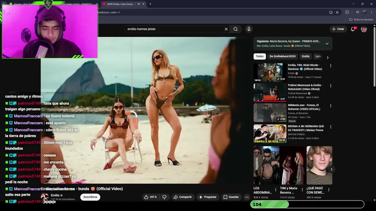Click the magnifier search button
This screenshot has width=376, height=211.
pos(236,29)
